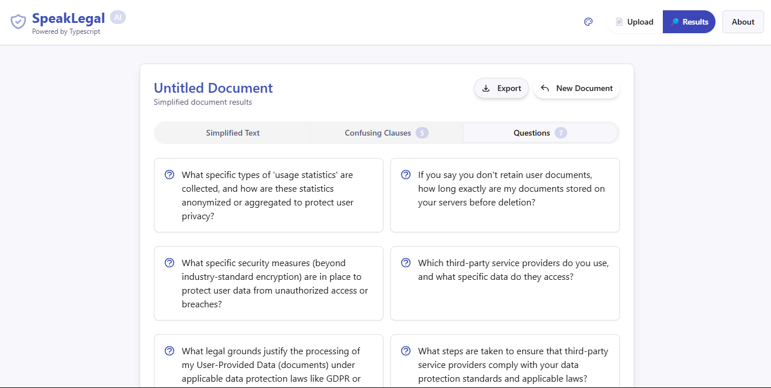Export the simplified document

pos(501,88)
